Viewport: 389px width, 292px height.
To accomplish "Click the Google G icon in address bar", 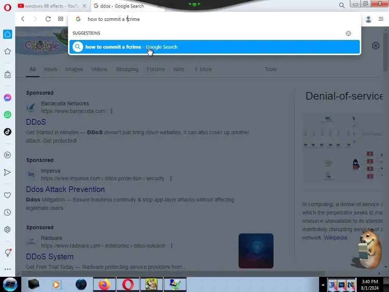I will pos(78,19).
